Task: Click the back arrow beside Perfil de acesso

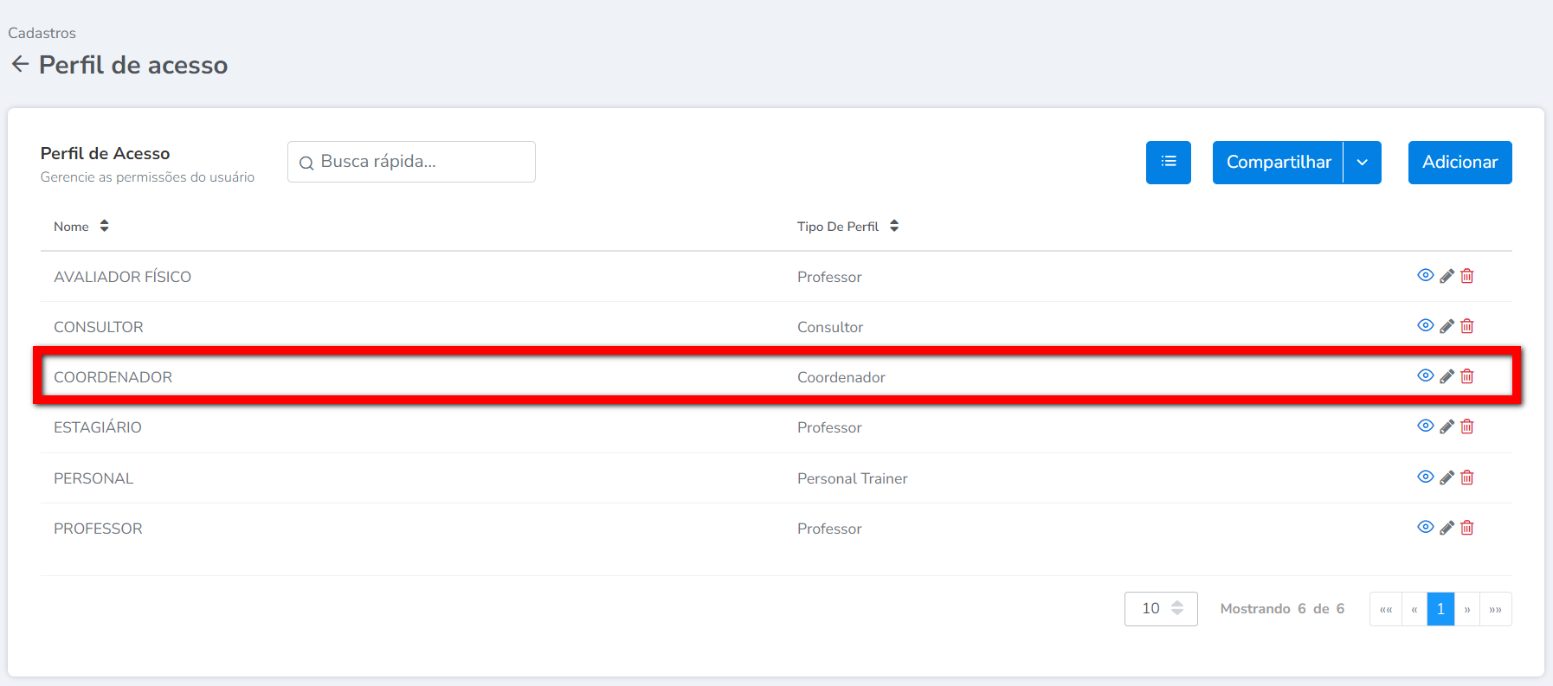Action: [x=20, y=65]
